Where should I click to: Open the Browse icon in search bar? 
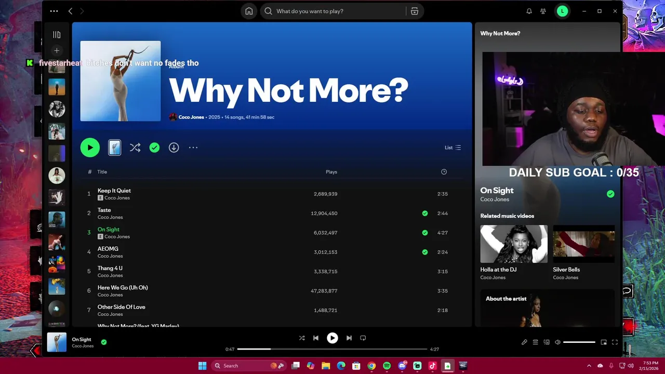(415, 11)
